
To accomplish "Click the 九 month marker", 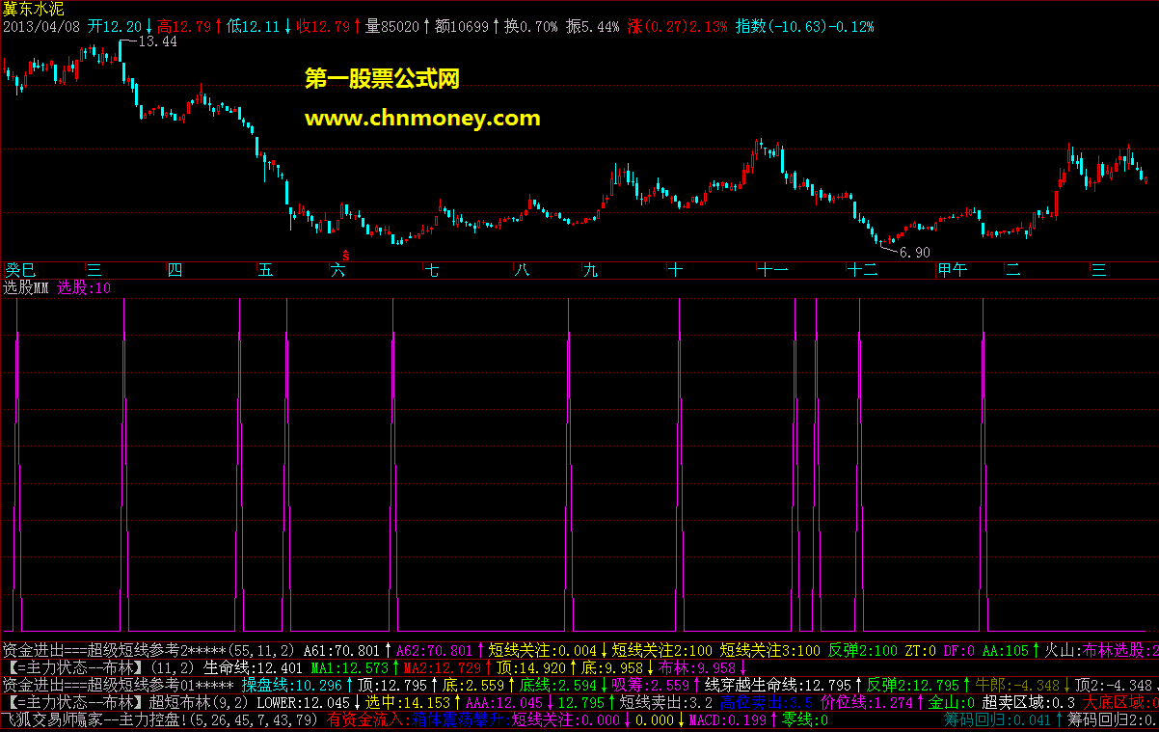I will [x=590, y=270].
